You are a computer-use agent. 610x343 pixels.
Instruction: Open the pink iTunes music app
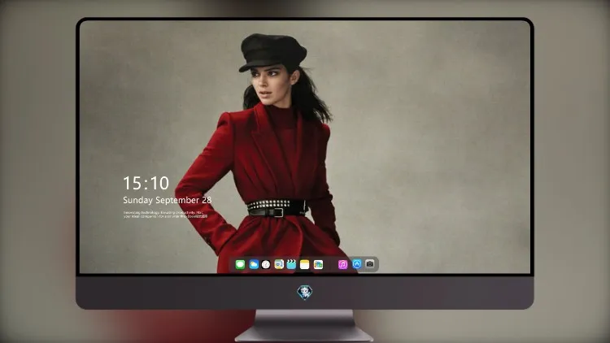point(342,264)
